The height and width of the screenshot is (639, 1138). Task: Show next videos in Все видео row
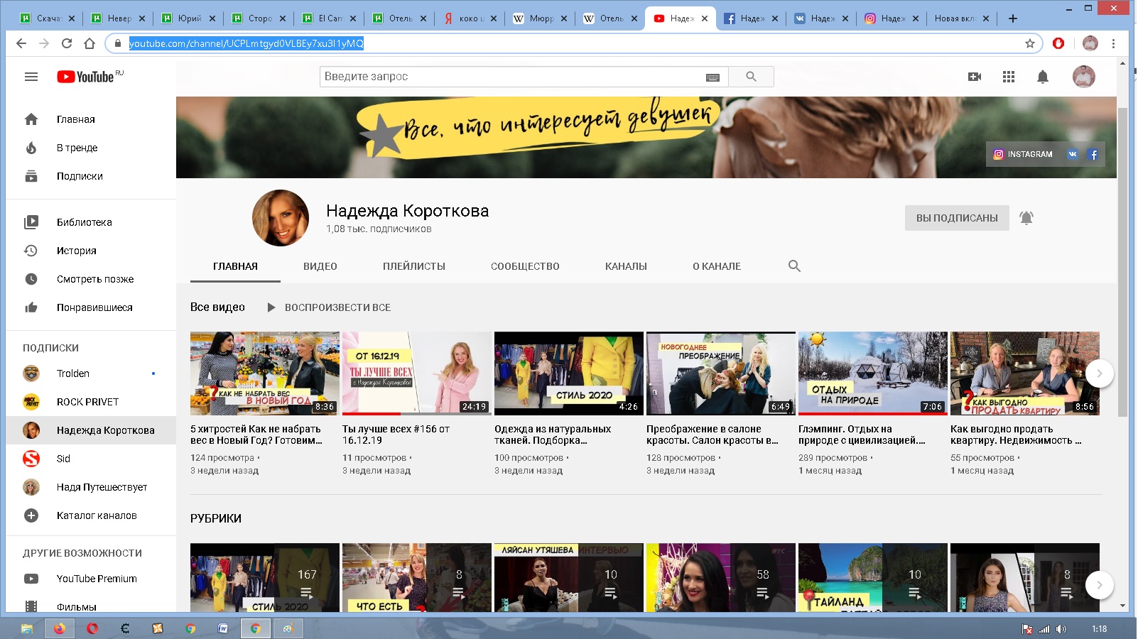[1100, 373]
